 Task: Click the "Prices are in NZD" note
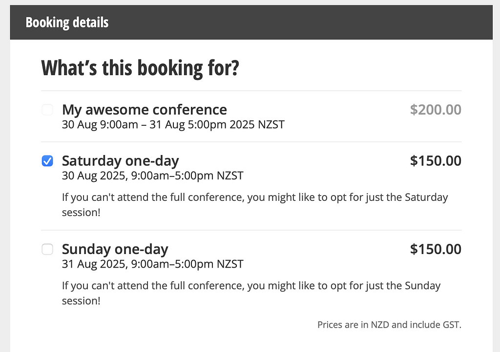click(x=389, y=325)
